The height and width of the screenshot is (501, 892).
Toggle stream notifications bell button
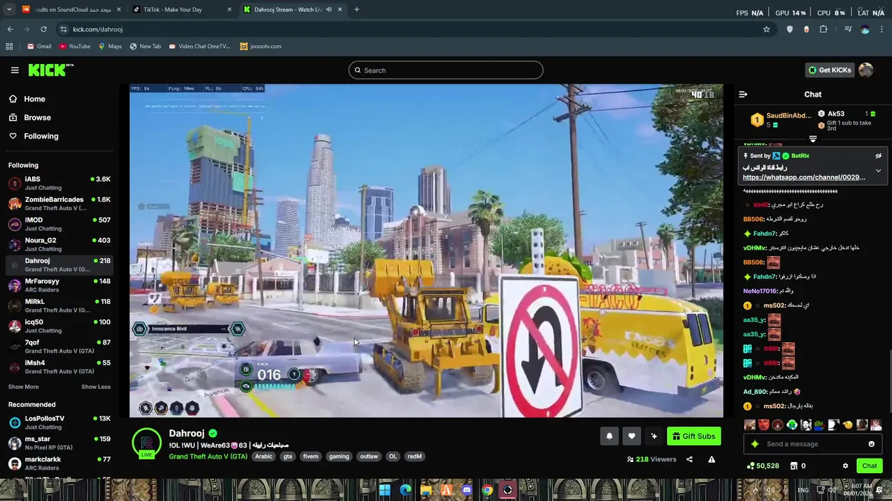[x=609, y=436]
